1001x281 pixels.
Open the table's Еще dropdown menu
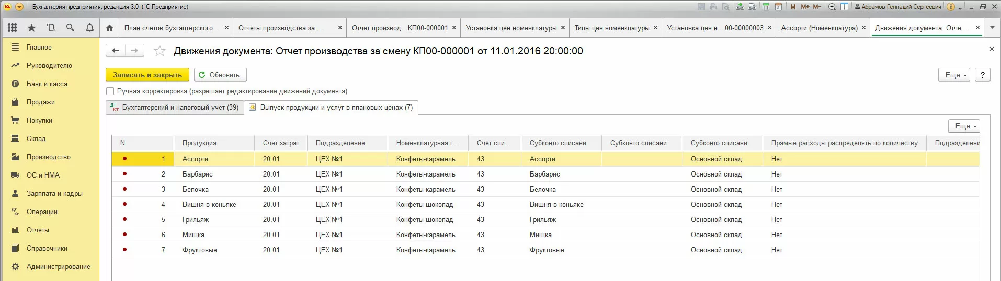[964, 126]
